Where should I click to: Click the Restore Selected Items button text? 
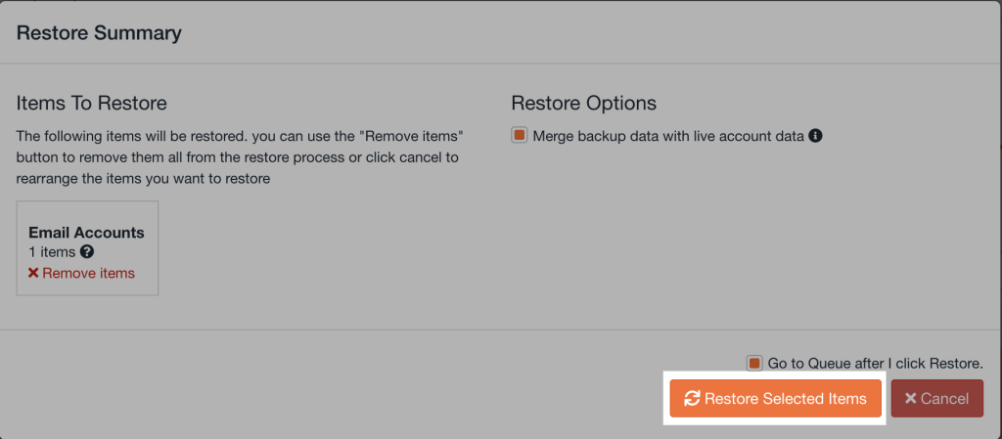(x=785, y=398)
